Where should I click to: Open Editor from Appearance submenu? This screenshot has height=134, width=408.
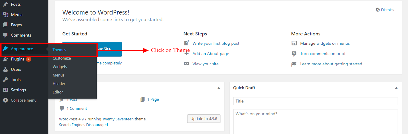(58, 92)
